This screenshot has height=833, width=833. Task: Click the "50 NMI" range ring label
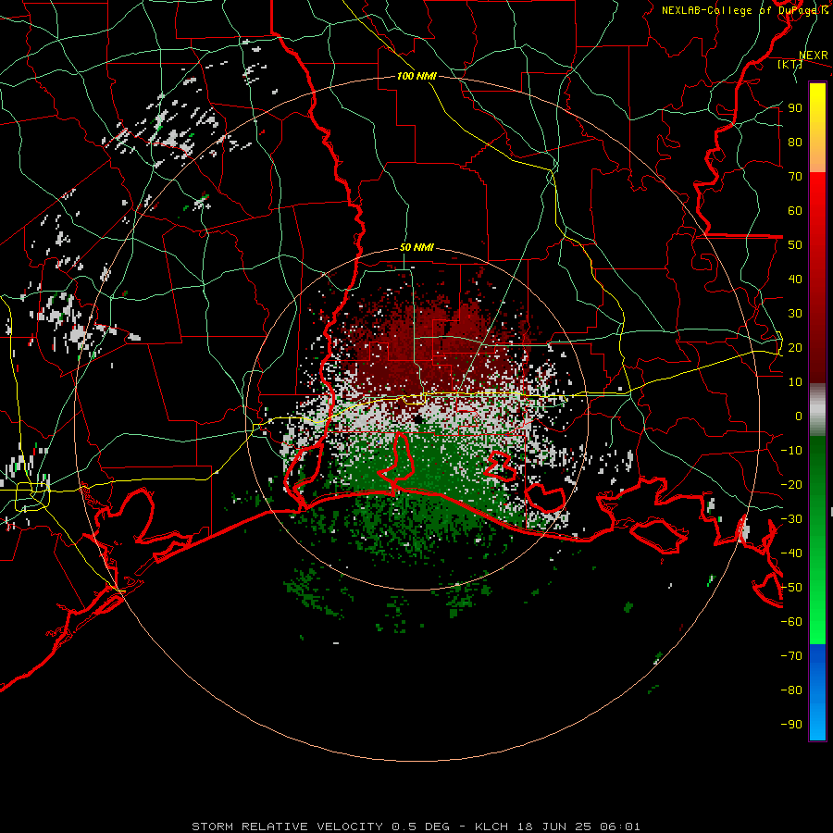416,247
